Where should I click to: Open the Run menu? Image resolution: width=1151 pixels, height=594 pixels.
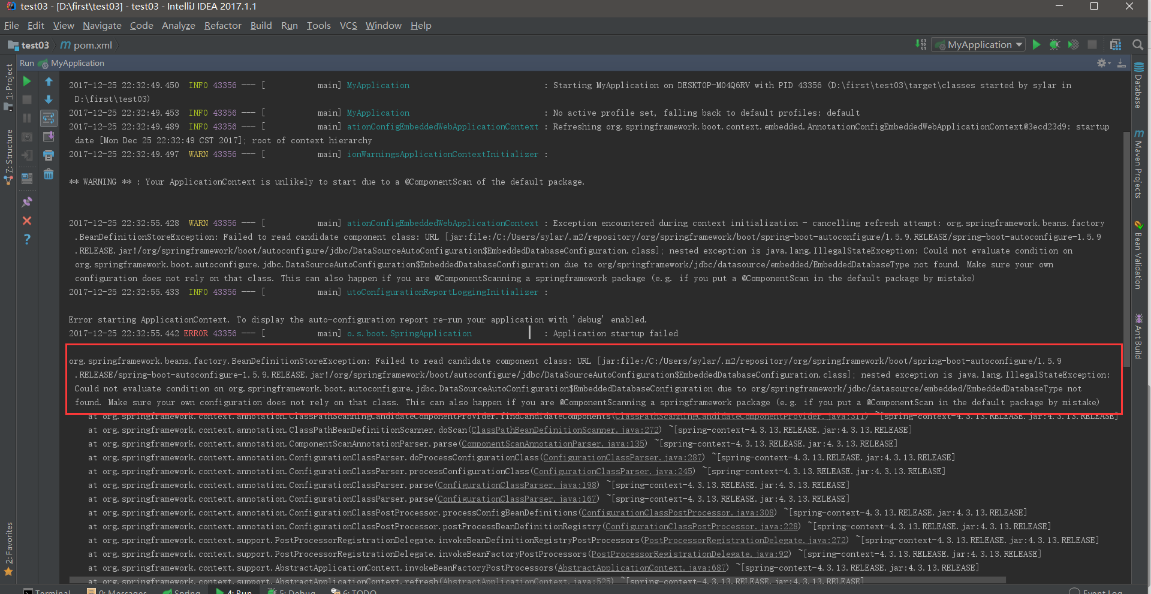pyautogui.click(x=289, y=25)
